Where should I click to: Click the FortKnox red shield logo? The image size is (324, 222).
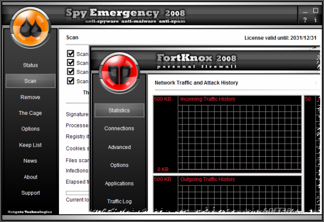point(120,73)
